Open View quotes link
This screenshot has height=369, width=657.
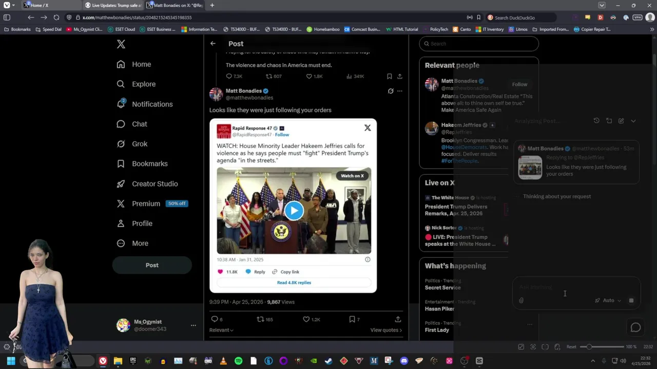pyautogui.click(x=386, y=330)
